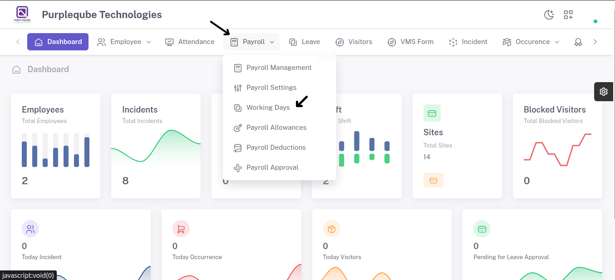The height and width of the screenshot is (280, 615).
Task: Click Pending for Leave Approval label
Action: pyautogui.click(x=511, y=257)
